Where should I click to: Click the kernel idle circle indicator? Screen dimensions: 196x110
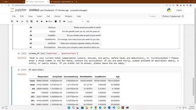[183, 16]
